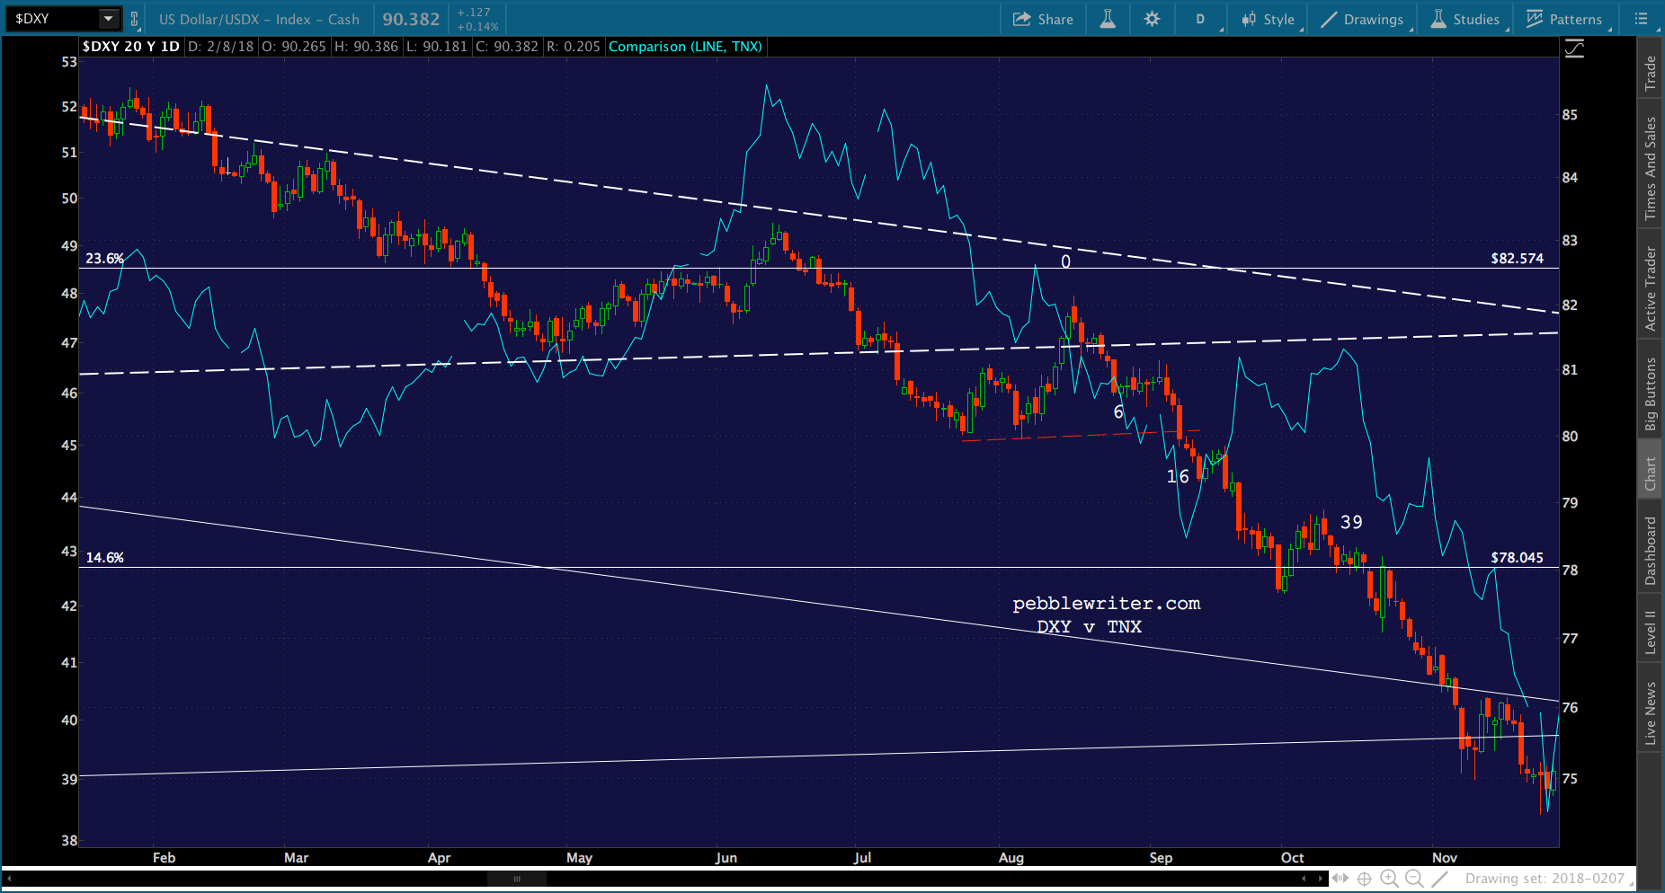Open the D timeframe dropdown
Image resolution: width=1665 pixels, height=893 pixels.
[1200, 19]
